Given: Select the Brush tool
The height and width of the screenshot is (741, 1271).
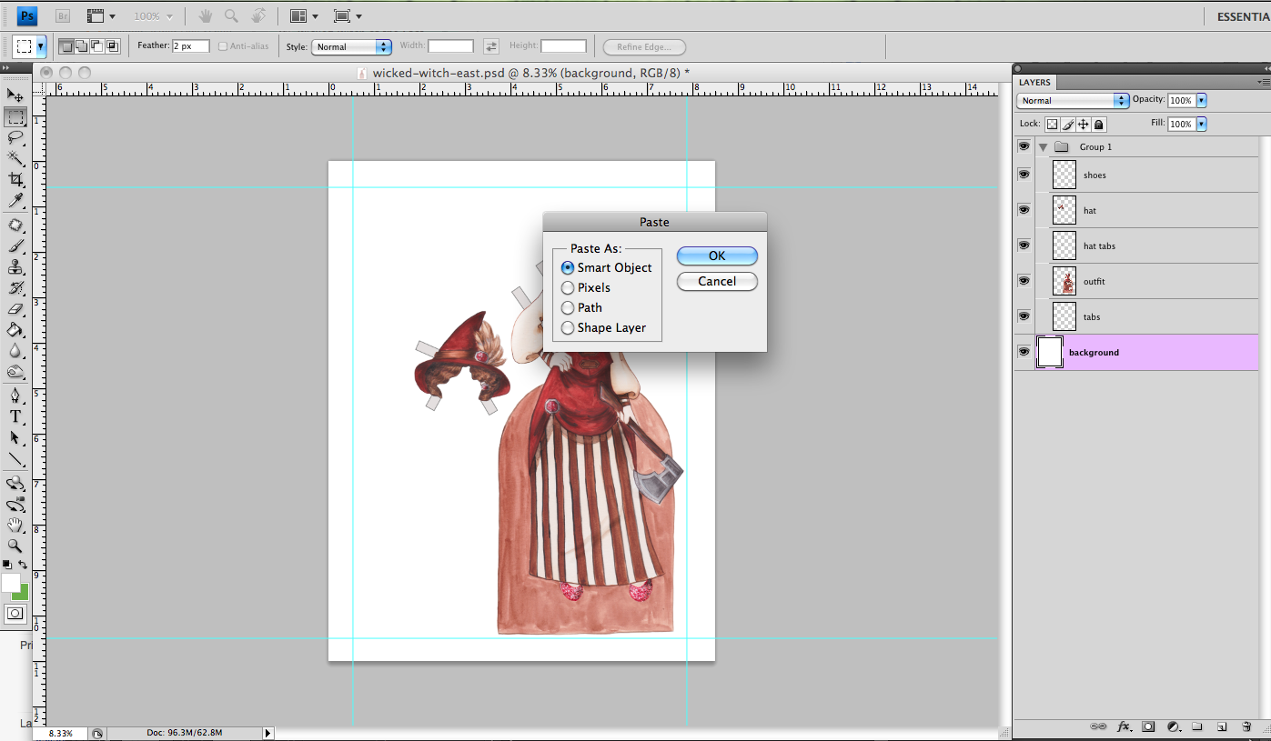Looking at the screenshot, I should tap(15, 245).
